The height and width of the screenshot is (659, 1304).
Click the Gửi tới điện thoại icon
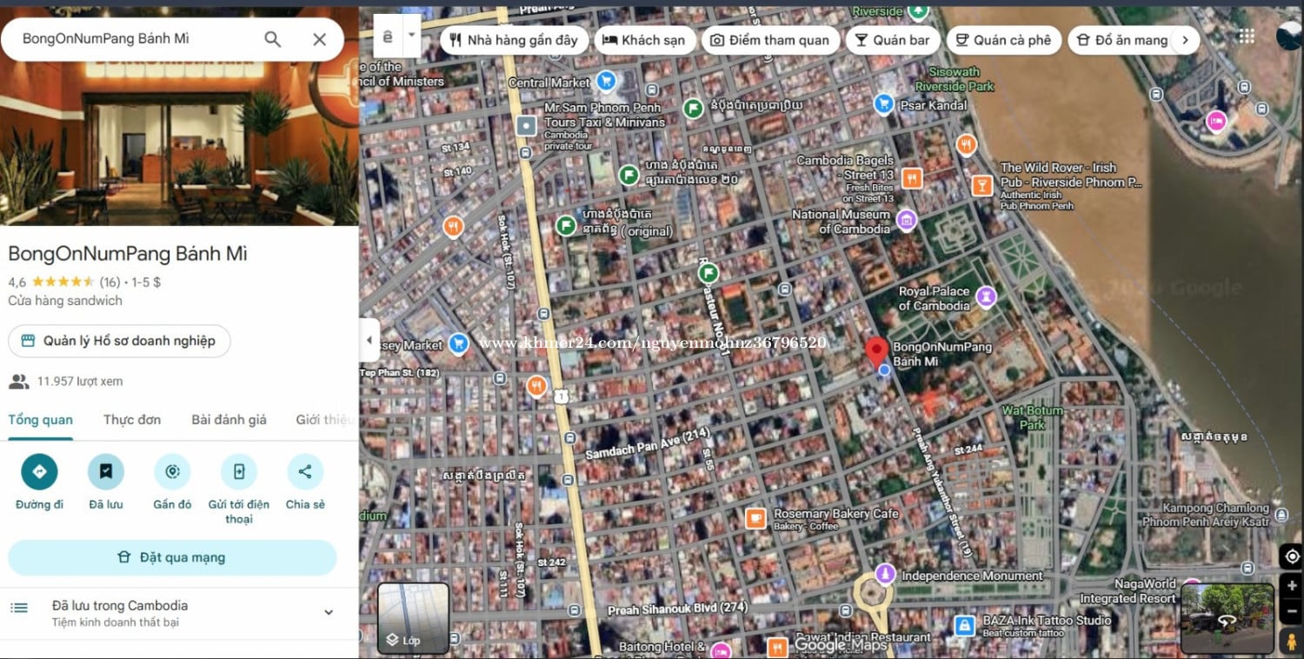[239, 472]
